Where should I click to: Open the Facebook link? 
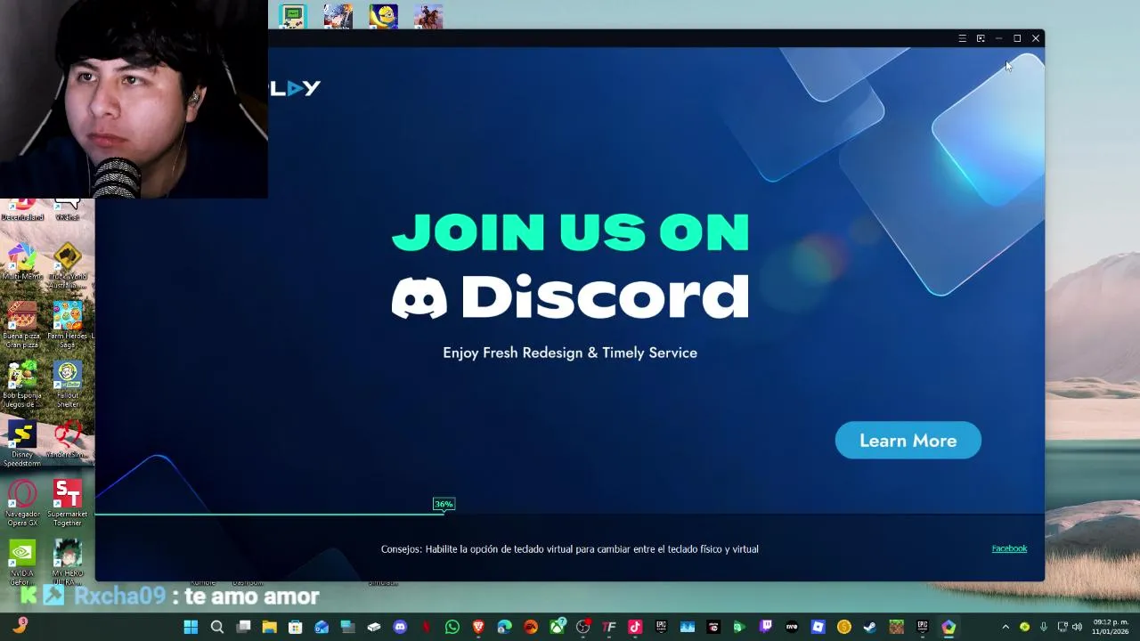coord(1009,548)
